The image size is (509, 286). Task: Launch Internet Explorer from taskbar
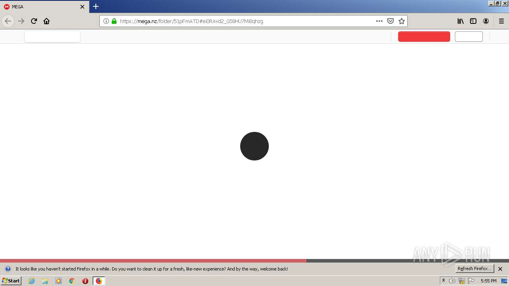point(32,281)
